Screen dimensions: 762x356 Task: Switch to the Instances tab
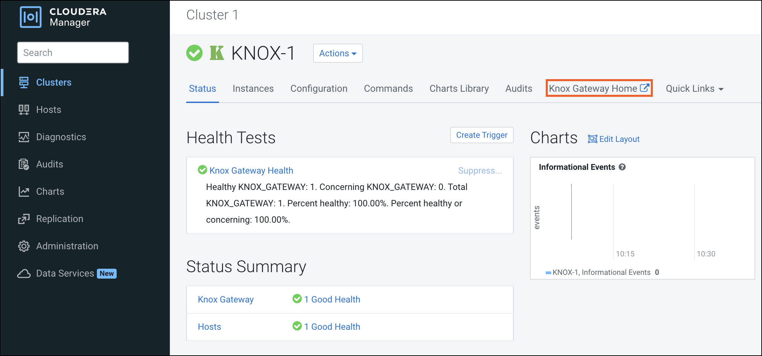253,89
